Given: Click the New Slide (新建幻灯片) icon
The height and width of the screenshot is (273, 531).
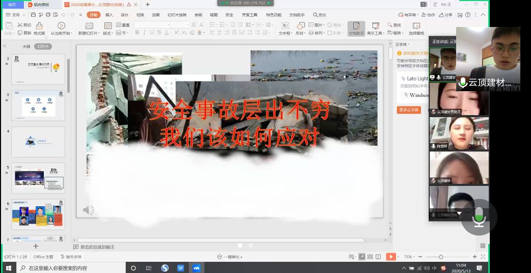Looking at the screenshot, I should click(89, 26).
